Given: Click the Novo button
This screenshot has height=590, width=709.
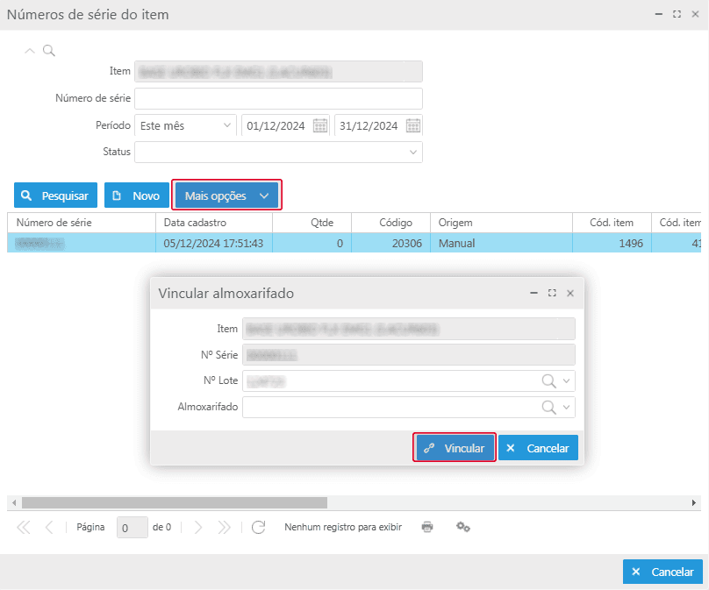Looking at the screenshot, I should 136,195.
